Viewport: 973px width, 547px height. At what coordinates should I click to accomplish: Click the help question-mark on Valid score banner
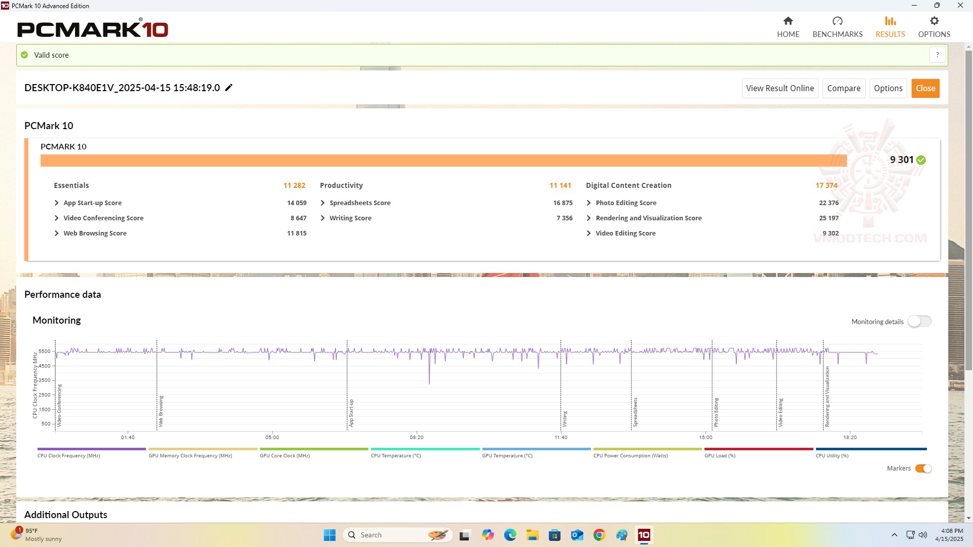point(937,55)
